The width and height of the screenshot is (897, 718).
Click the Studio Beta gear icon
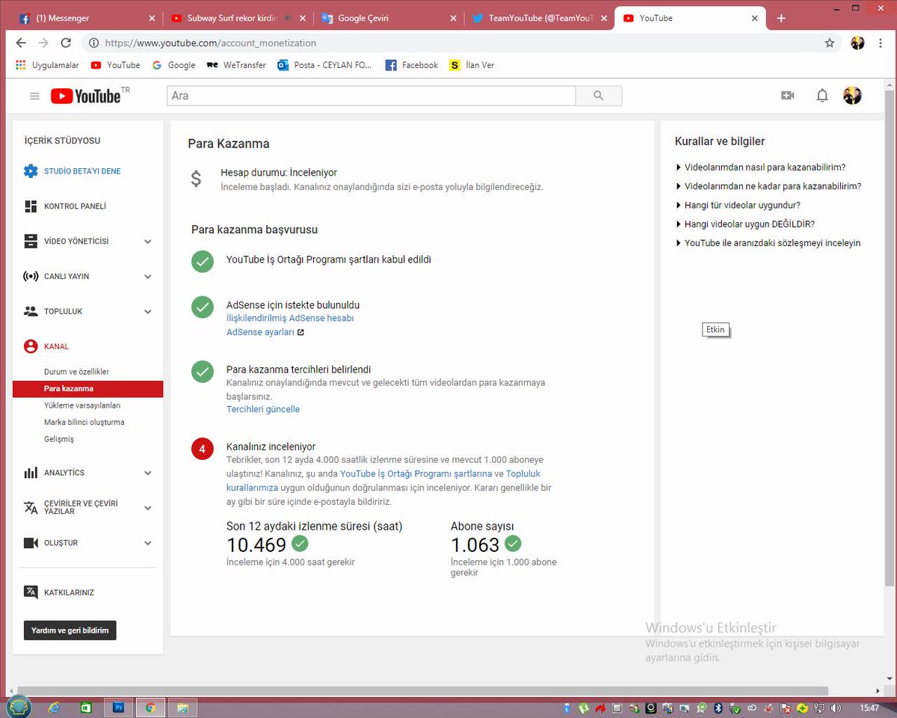31,171
